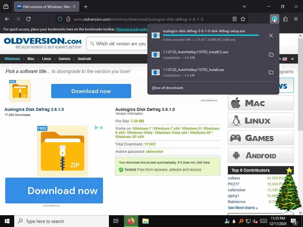
Task: Click small ZIP folder ad thumbnail
Action: tap(20, 91)
